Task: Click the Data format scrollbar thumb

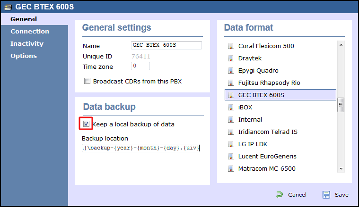Action: click(x=341, y=105)
